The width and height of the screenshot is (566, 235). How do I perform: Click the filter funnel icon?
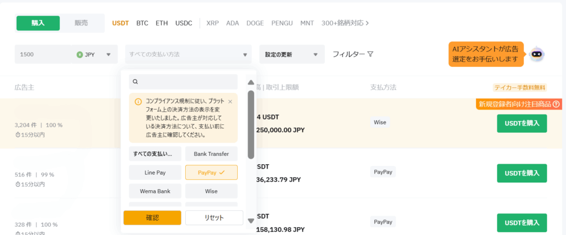(370, 54)
